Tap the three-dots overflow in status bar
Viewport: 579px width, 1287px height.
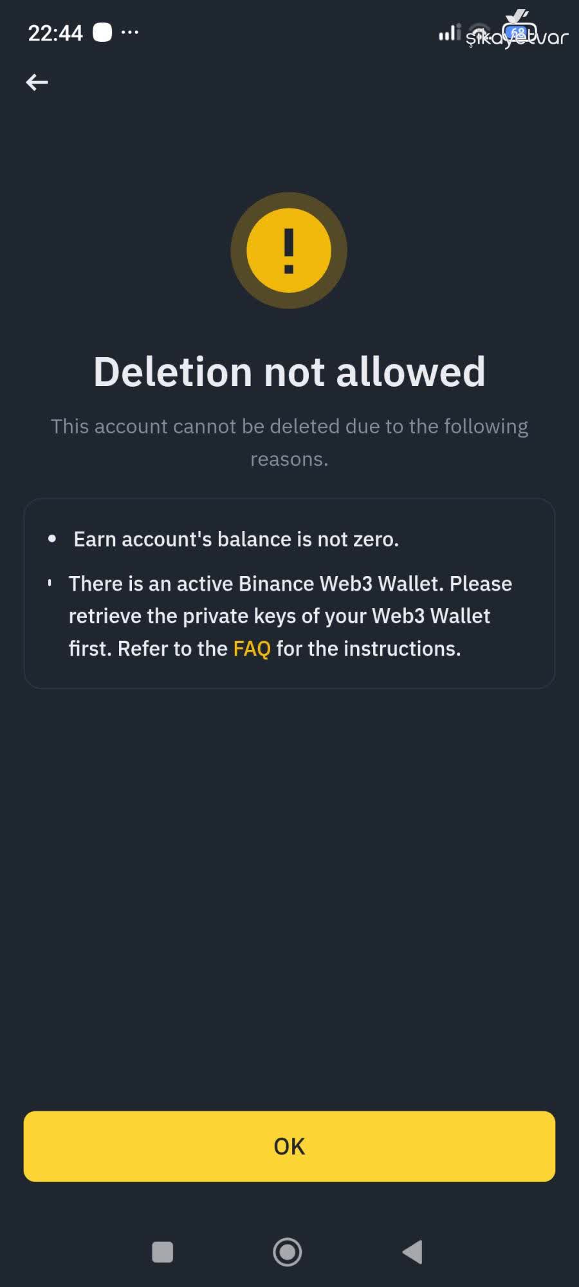(130, 32)
